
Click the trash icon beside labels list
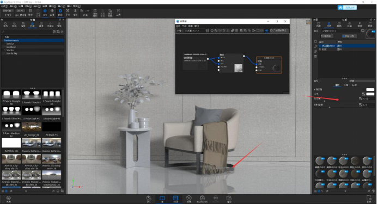(x=315, y=57)
